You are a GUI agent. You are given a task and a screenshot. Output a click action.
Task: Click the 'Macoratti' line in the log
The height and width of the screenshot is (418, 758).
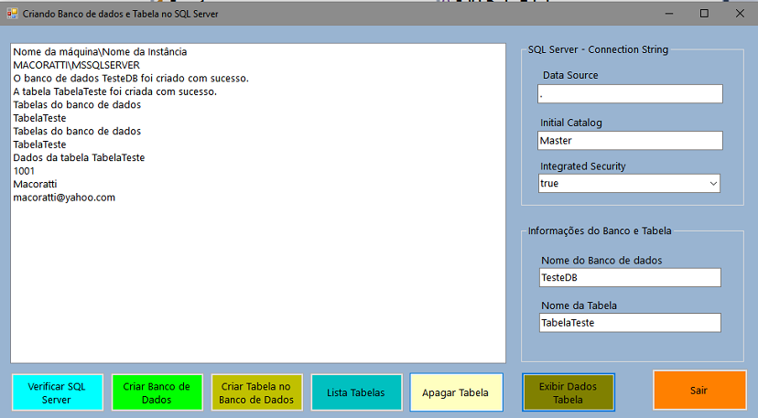click(x=35, y=184)
